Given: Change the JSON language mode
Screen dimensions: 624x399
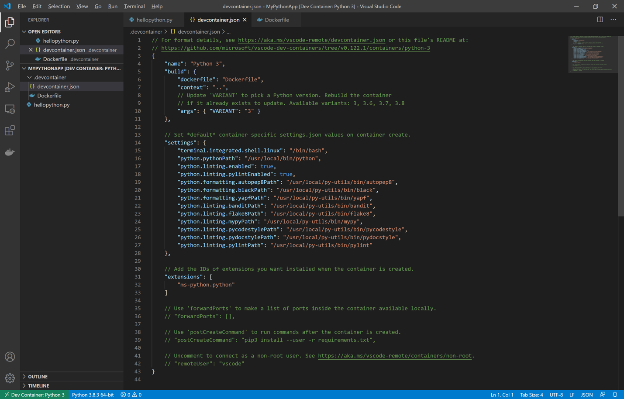Looking at the screenshot, I should pyautogui.click(x=587, y=394).
